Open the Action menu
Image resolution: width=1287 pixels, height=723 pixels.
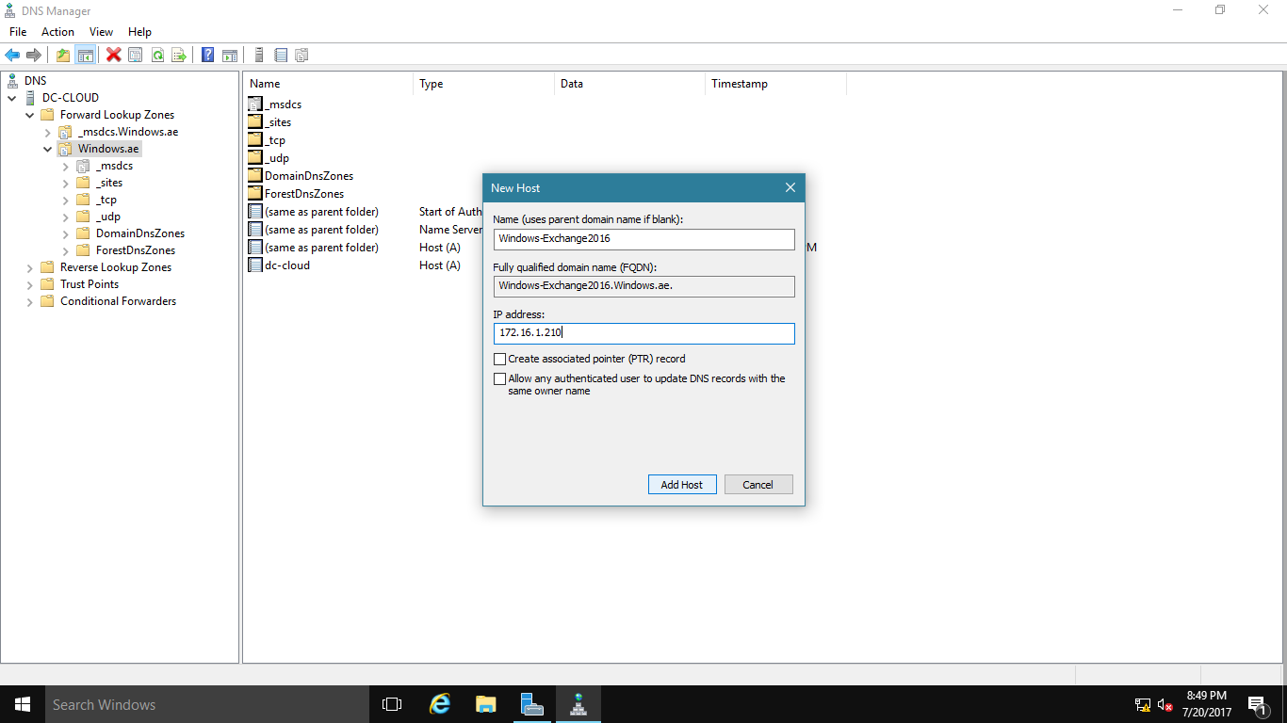pos(57,32)
